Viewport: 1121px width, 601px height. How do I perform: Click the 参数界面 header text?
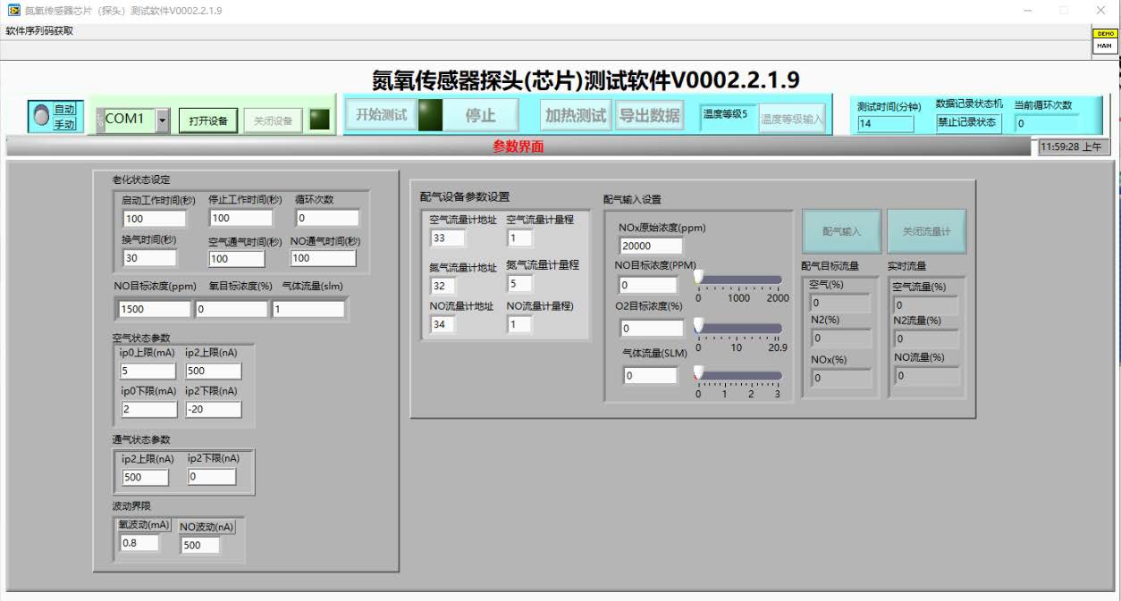point(518,147)
